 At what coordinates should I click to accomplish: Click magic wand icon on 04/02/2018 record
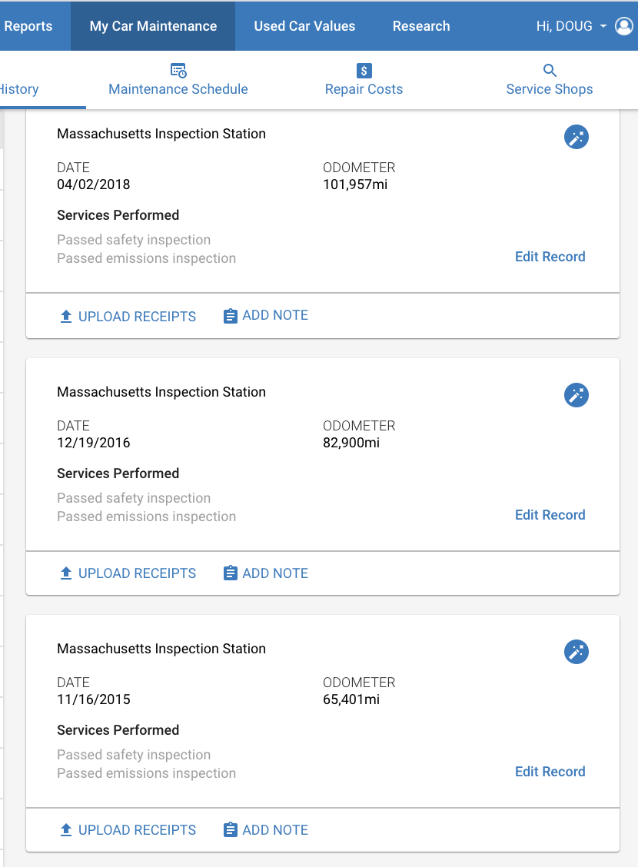pyautogui.click(x=576, y=137)
